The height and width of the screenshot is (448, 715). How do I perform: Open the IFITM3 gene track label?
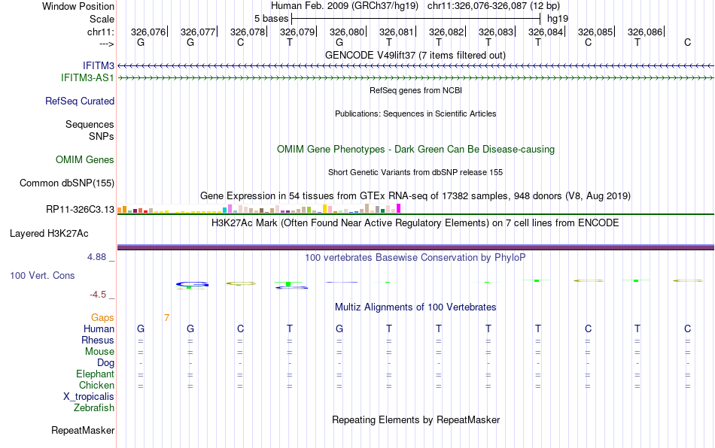point(99,66)
